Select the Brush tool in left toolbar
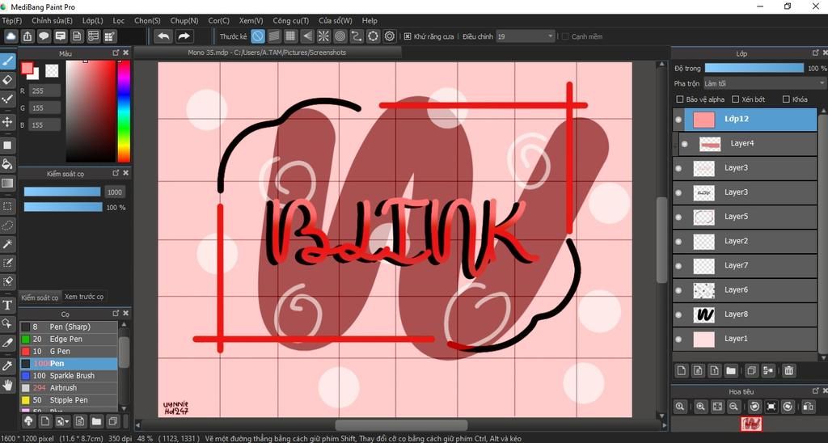The width and height of the screenshot is (828, 443). coord(7,61)
